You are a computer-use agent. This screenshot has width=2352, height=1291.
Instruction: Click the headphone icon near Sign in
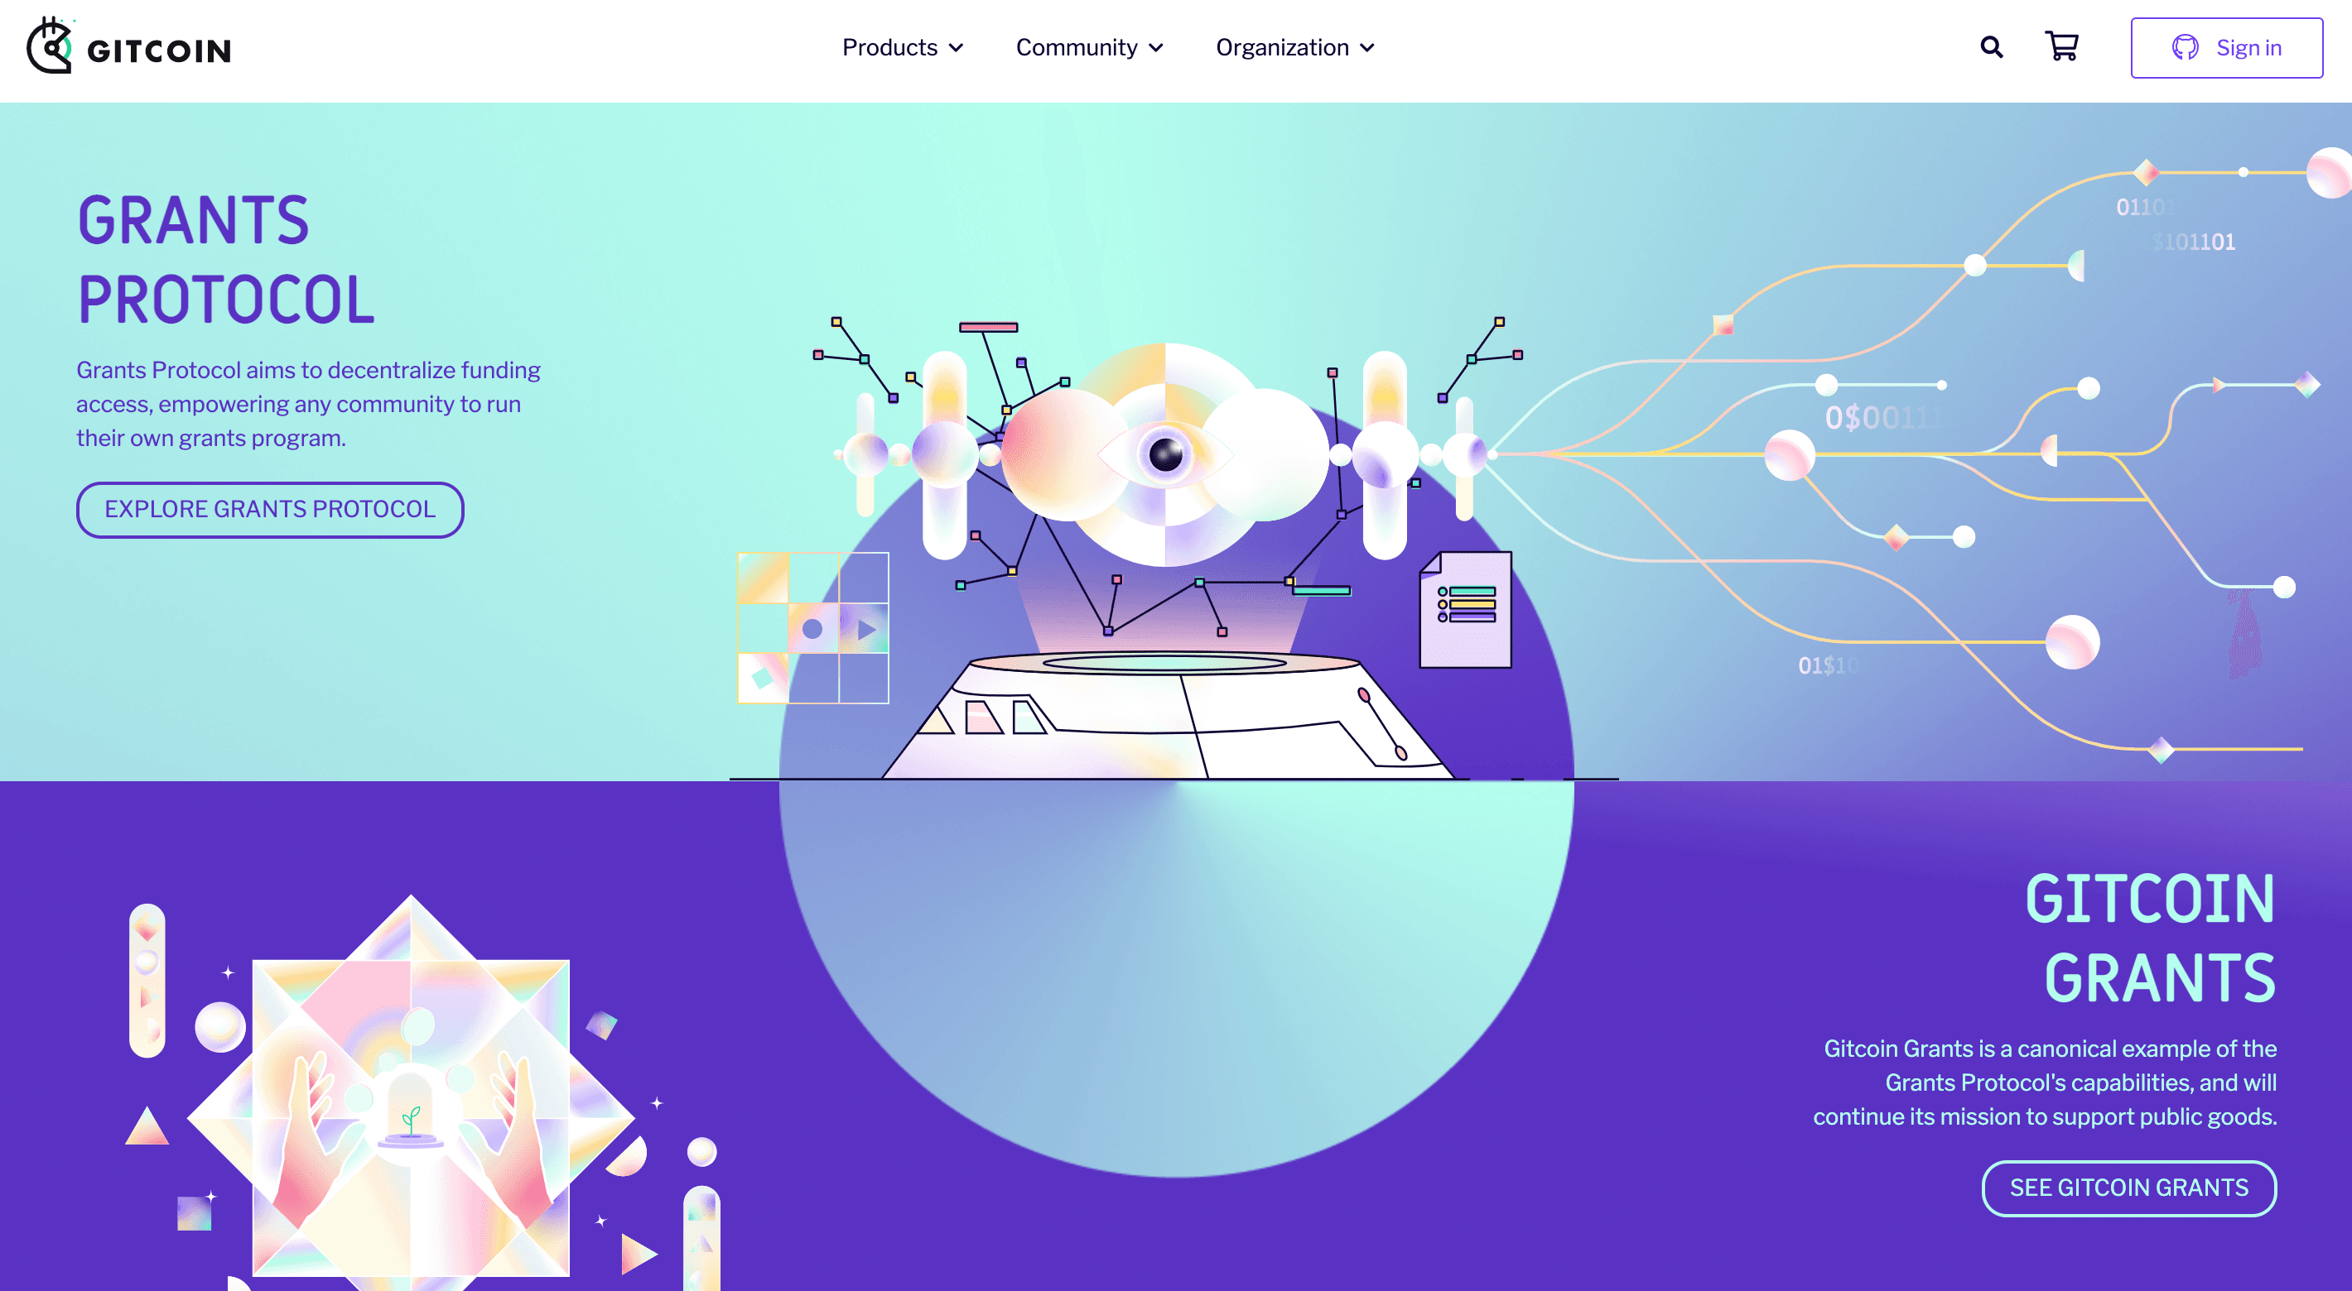(2183, 48)
